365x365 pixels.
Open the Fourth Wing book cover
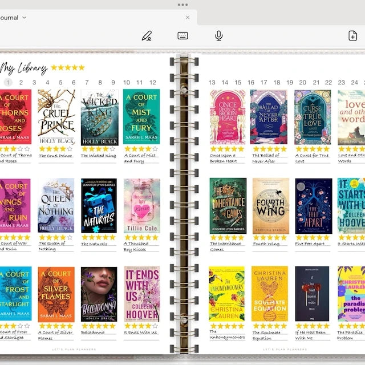[271, 206]
